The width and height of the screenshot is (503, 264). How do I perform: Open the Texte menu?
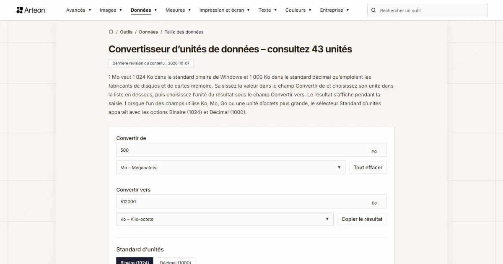(x=268, y=10)
